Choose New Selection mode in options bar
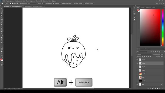This screenshot has height=93, width=165. click(x=10, y=4)
